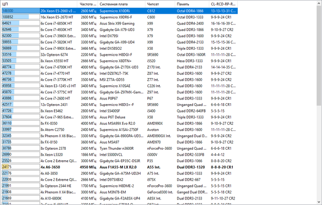Click the Asus Strix X99 Gaming cell
The height and width of the screenshot is (205, 322).
pos(117,23)
